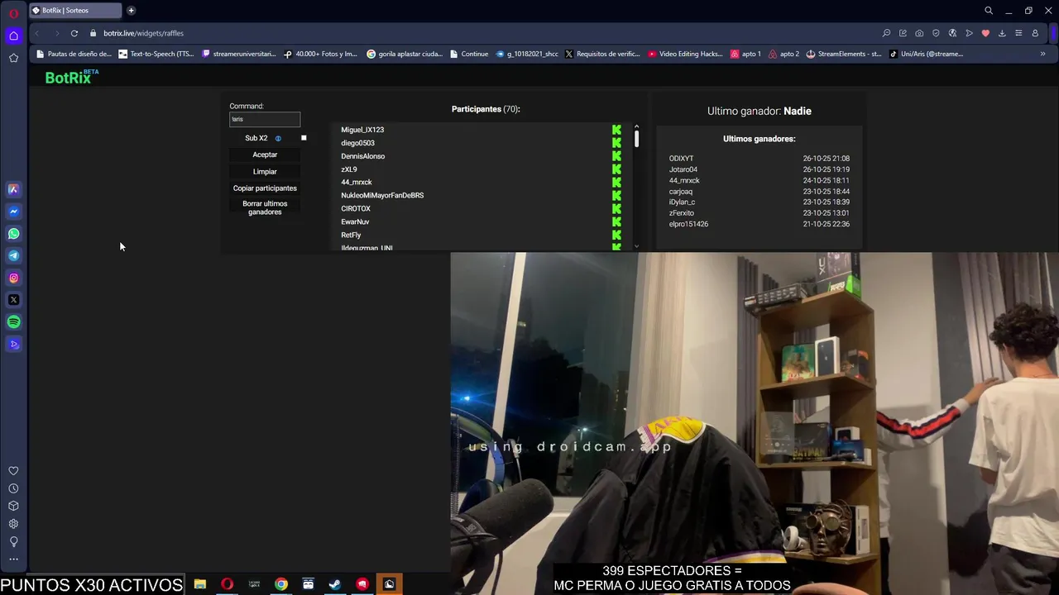1059x595 pixels.
Task: Go to Opera Start Page home icon
Action: click(x=13, y=36)
